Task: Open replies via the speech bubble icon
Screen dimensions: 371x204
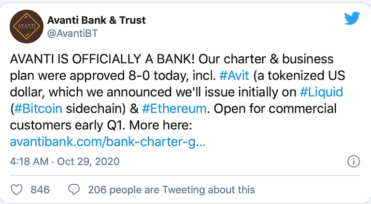Action: click(74, 190)
